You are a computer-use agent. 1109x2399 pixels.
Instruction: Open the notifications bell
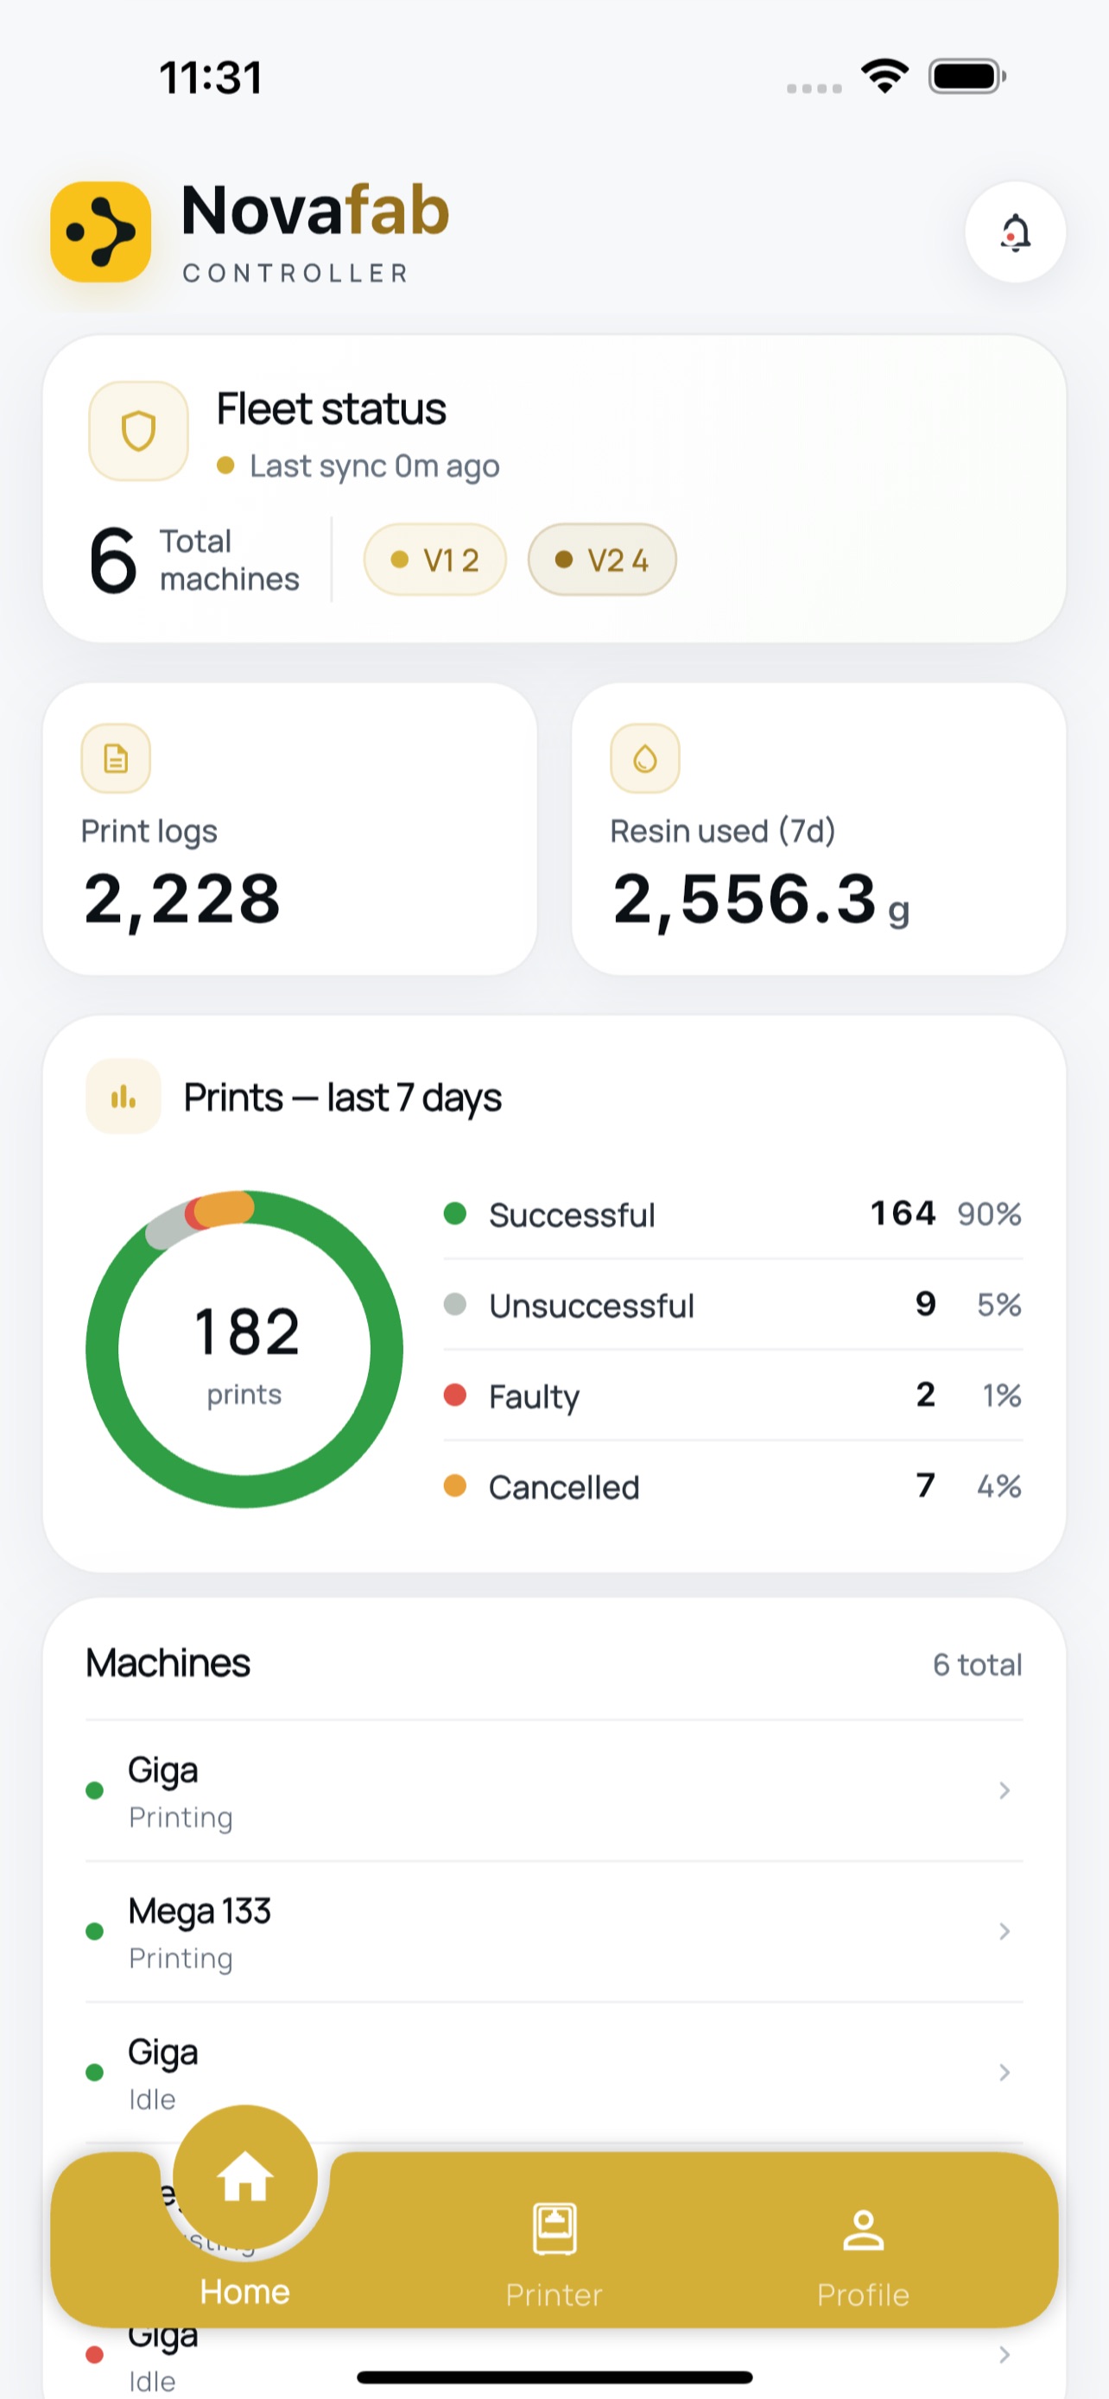coord(1015,232)
